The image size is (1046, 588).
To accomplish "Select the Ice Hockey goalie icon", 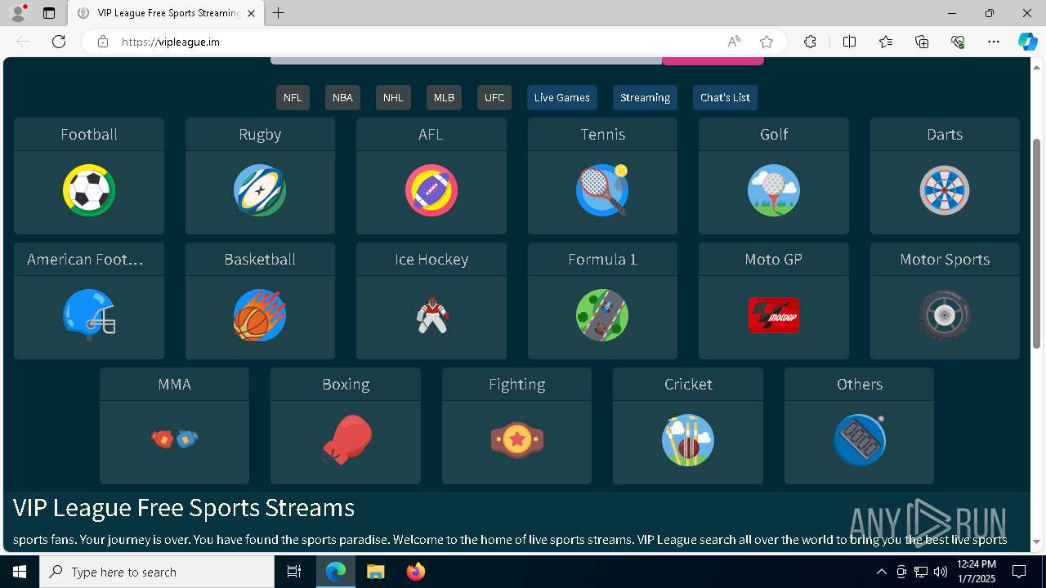I will tap(431, 315).
